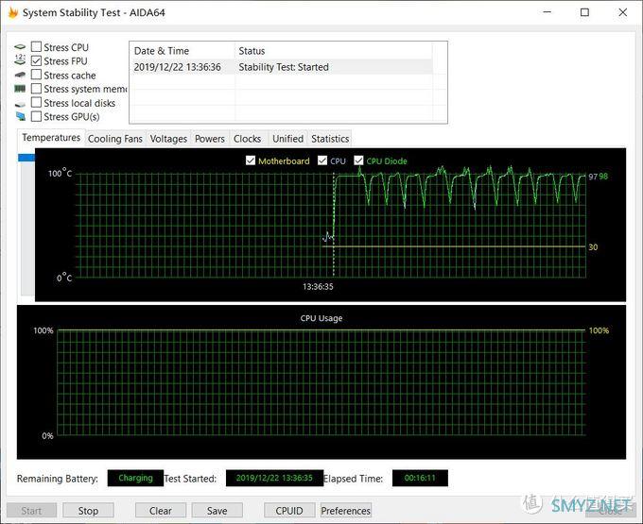Click the CPU chip icon beside Stress CPU
This screenshot has width=643, height=524.
[20, 47]
